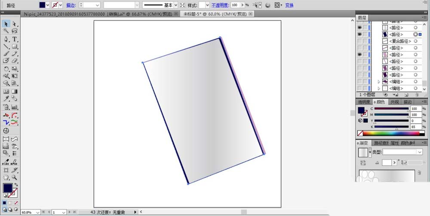Image resolution: width=430 pixels, height=216 pixels.
Task: Select the Line Segment tool
Action: [6, 46]
